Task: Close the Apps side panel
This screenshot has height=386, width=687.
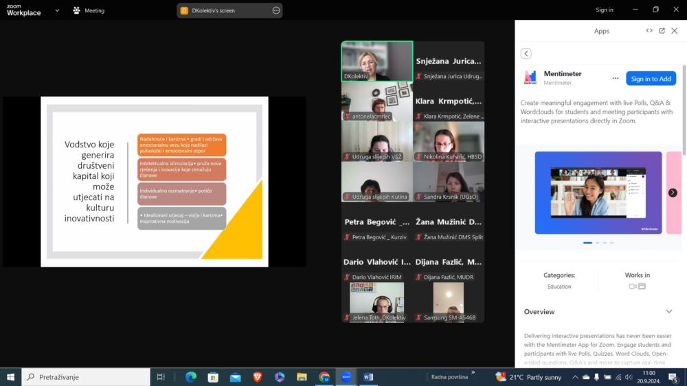Action: click(x=675, y=31)
